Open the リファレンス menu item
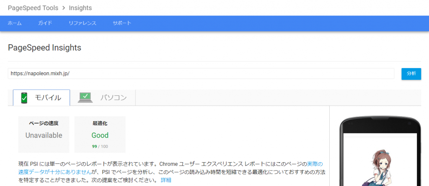Image resolution: width=429 pixels, height=186 pixels. coord(83,23)
